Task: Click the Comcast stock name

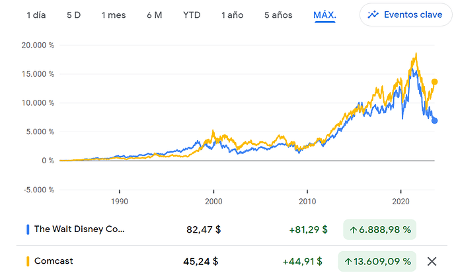Action: pos(53,260)
